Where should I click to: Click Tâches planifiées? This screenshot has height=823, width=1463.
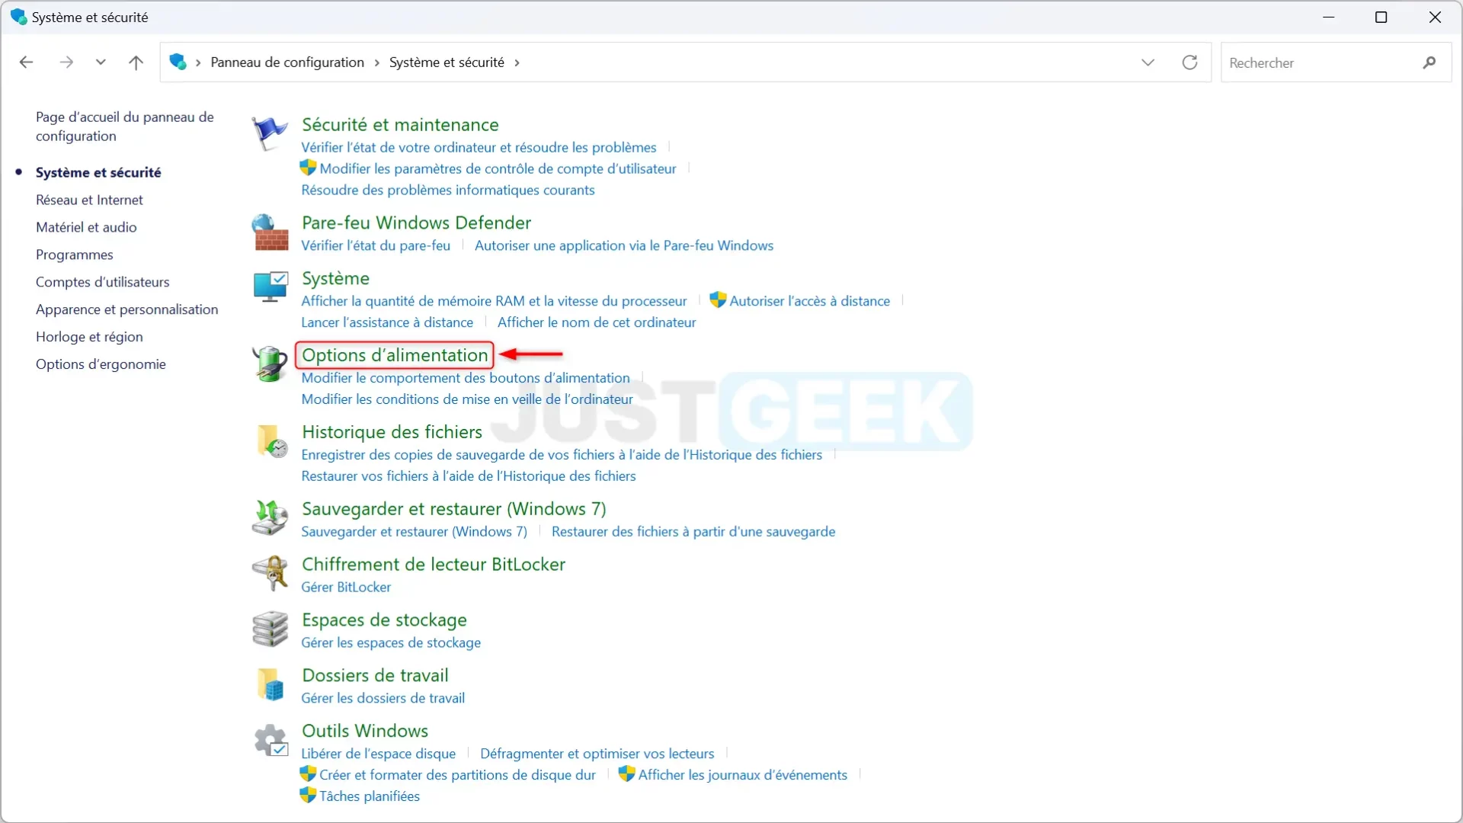click(x=370, y=796)
